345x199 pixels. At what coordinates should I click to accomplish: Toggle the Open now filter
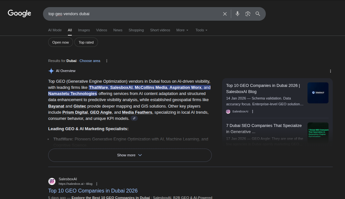point(60,42)
